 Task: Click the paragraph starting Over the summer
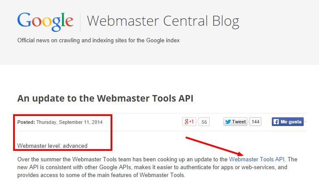point(157,167)
